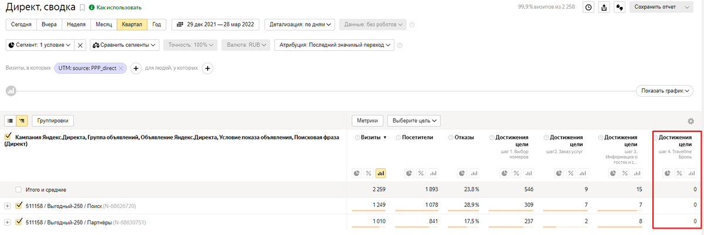Show bar chart for шаг 1. Выбор номеров
This screenshot has width=704, height=235.
(529, 173)
